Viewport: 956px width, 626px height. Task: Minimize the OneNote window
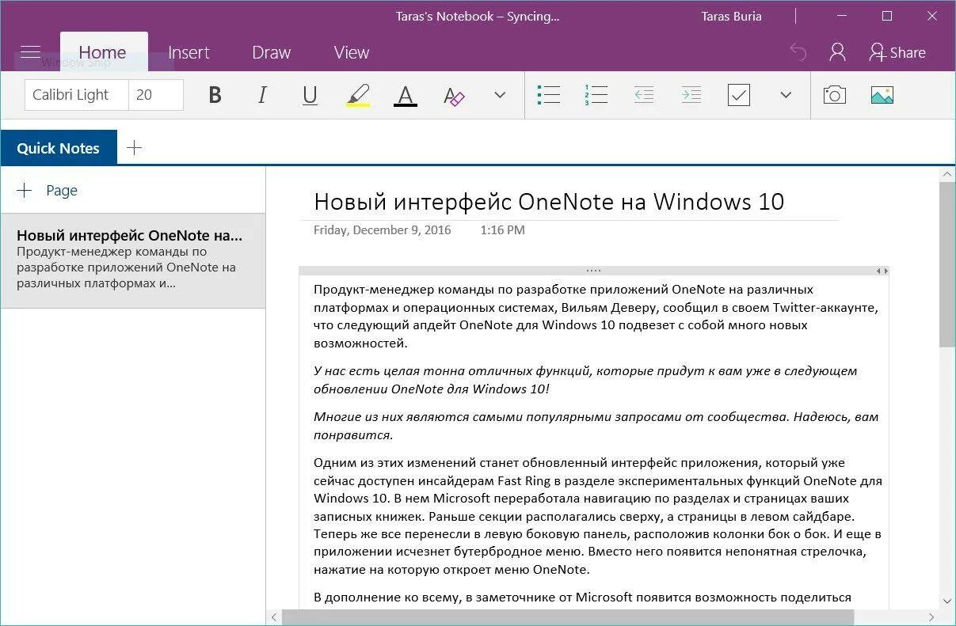pyautogui.click(x=843, y=16)
